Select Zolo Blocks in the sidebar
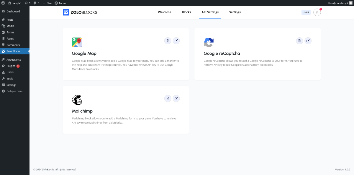This screenshot has height=175, width=354. click(15, 51)
